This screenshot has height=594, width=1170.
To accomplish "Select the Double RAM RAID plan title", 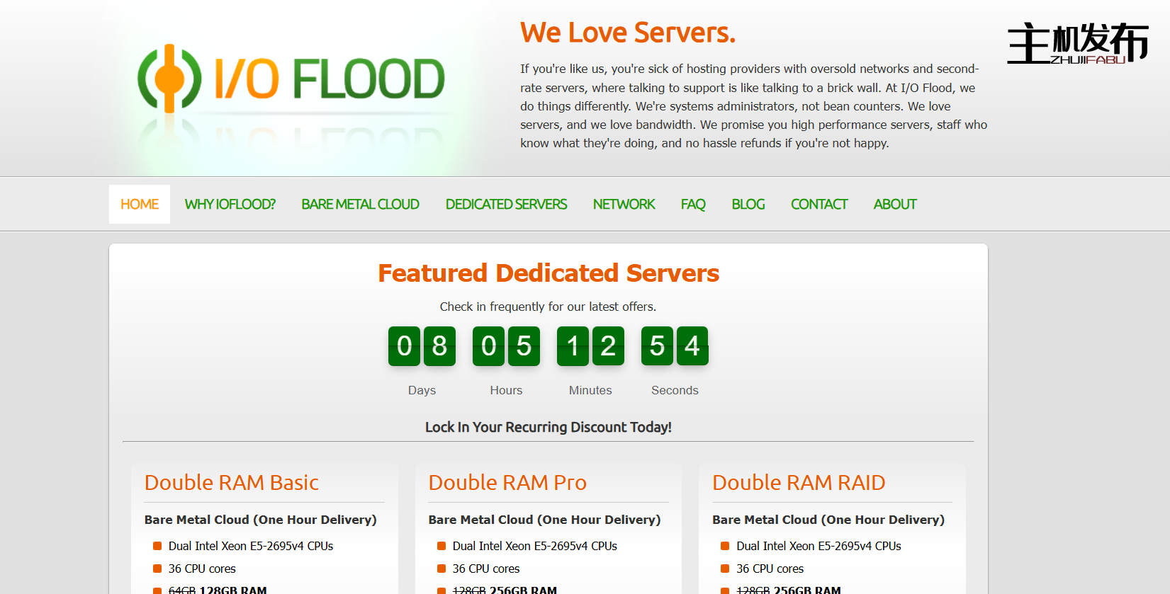I will (799, 483).
